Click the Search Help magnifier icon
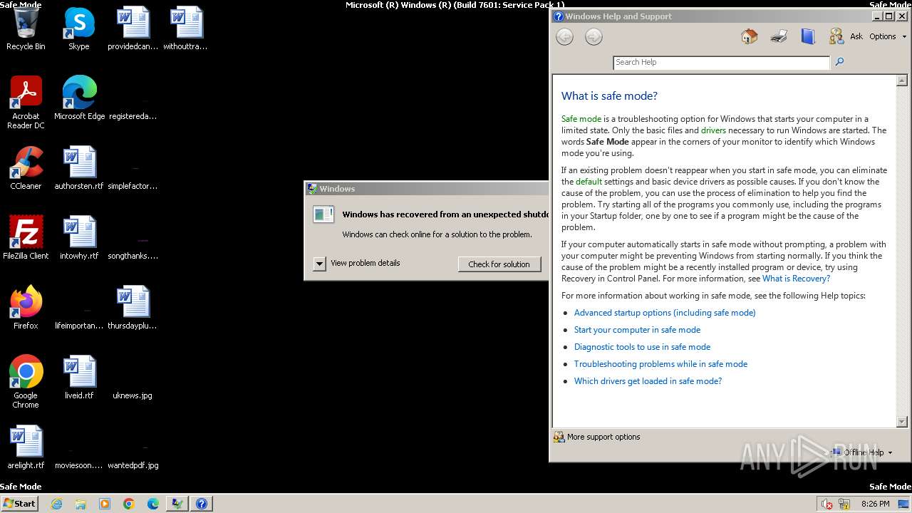This screenshot has height=513, width=912. tap(839, 62)
